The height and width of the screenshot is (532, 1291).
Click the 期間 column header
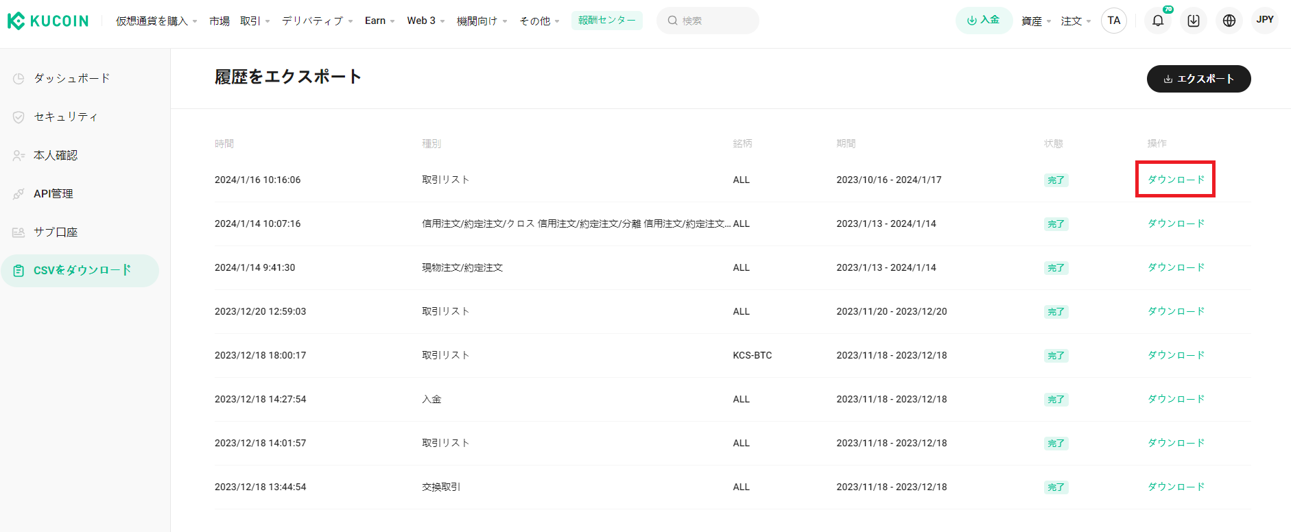846,143
